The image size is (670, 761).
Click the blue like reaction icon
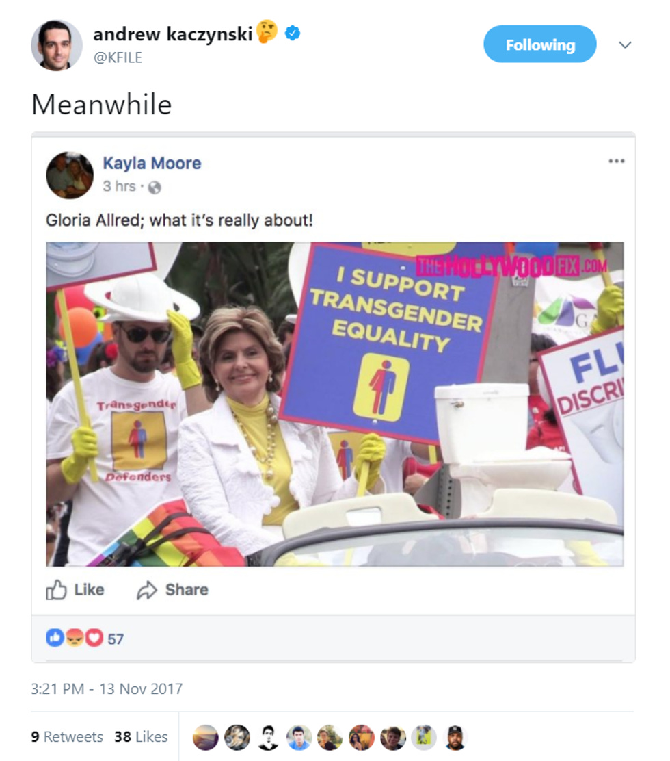click(55, 638)
